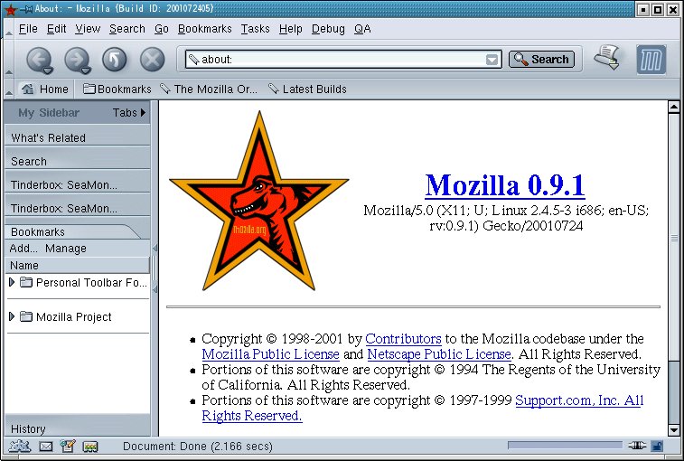The width and height of the screenshot is (684, 461).
Task: Click the Home house icon on personal toolbar
Action: click(28, 89)
